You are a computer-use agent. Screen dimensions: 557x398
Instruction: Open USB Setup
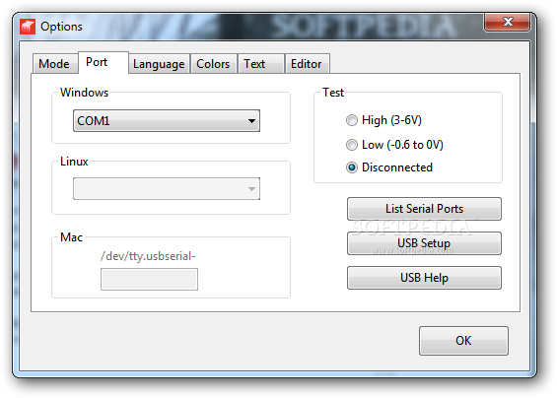tap(424, 243)
